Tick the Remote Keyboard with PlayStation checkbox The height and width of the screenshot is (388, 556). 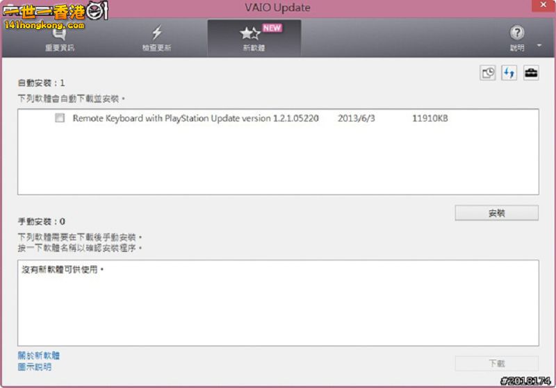pyautogui.click(x=60, y=118)
